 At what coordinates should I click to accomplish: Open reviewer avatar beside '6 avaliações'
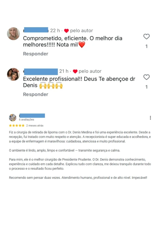point(13,118)
